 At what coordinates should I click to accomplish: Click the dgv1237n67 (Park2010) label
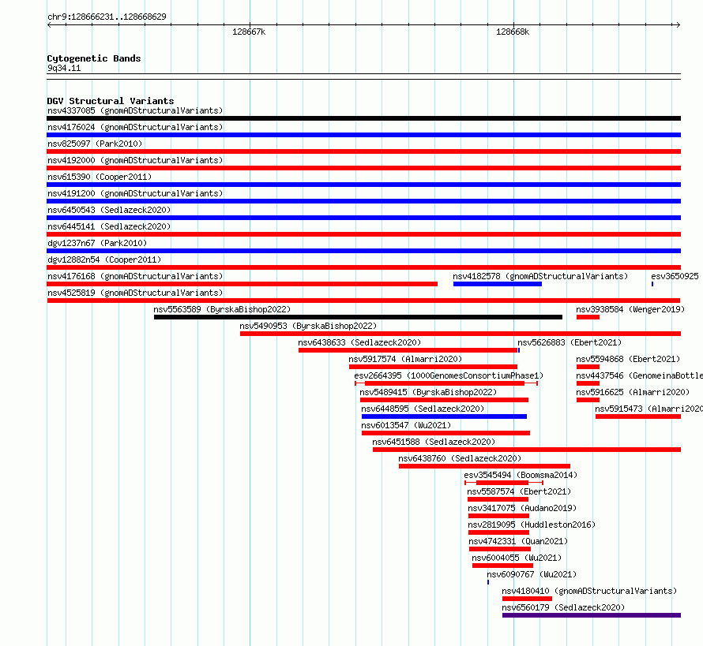click(97, 243)
